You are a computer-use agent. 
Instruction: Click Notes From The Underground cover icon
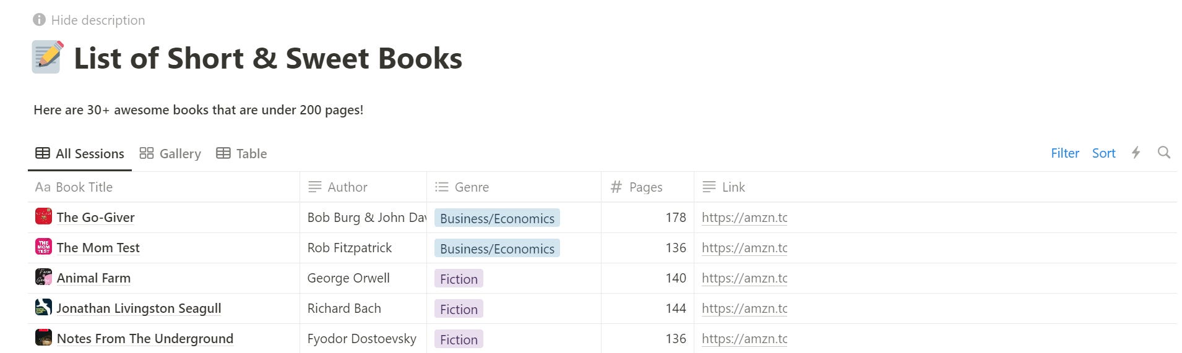[x=43, y=338]
